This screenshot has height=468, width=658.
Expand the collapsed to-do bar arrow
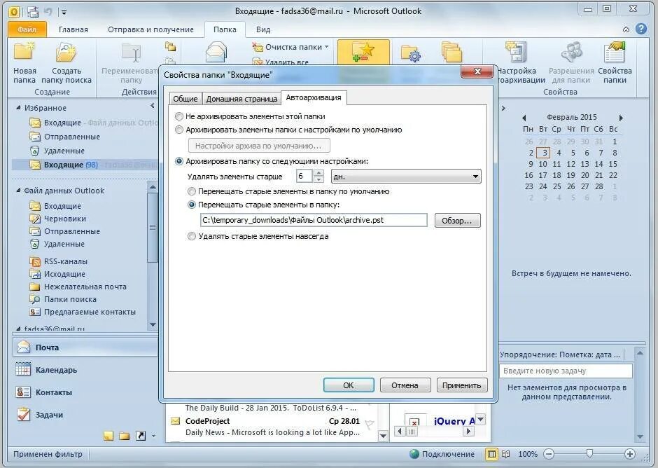pyautogui.click(x=503, y=109)
